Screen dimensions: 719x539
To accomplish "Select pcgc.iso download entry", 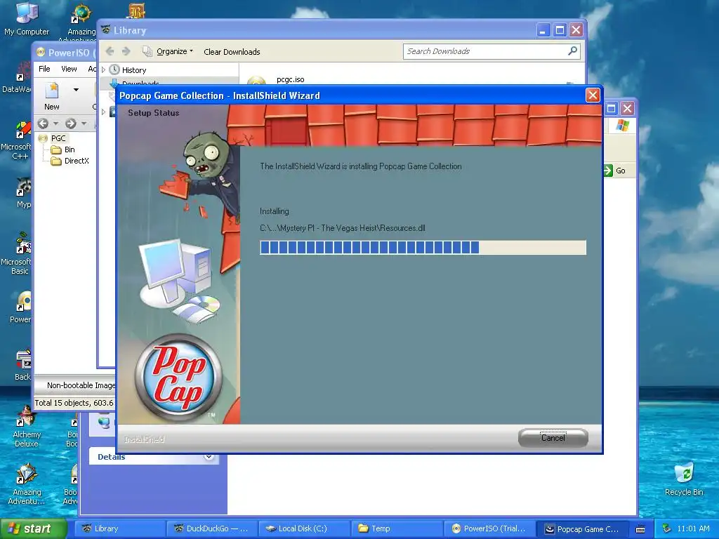I will tap(290, 79).
